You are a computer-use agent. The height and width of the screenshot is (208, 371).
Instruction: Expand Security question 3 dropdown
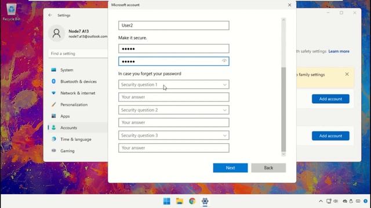pyautogui.click(x=174, y=135)
